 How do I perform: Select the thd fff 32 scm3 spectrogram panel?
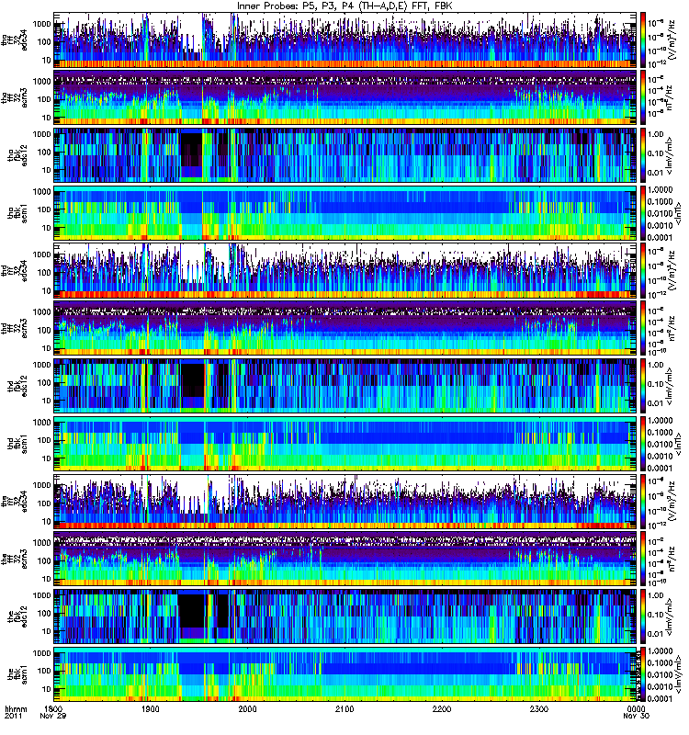(x=345, y=328)
